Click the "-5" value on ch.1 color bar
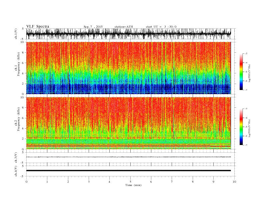 click(246, 72)
